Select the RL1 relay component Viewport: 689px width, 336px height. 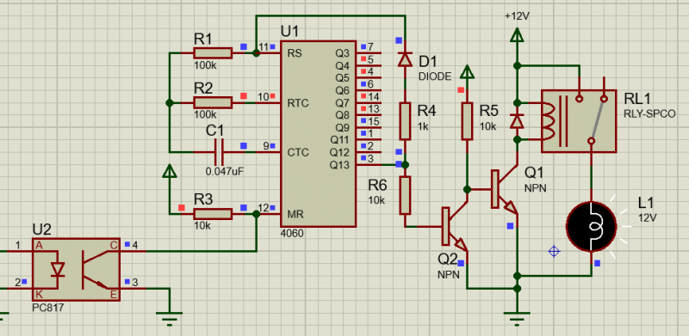(578, 121)
